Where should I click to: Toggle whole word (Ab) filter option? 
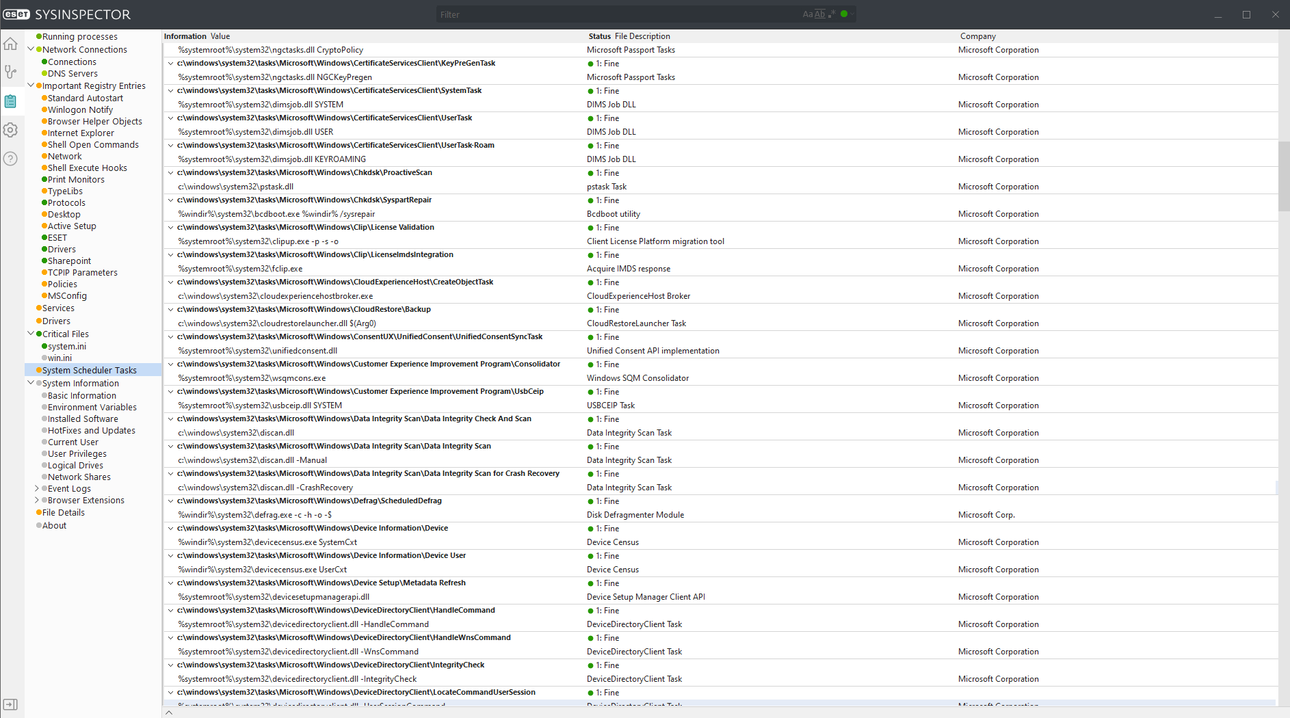click(819, 14)
